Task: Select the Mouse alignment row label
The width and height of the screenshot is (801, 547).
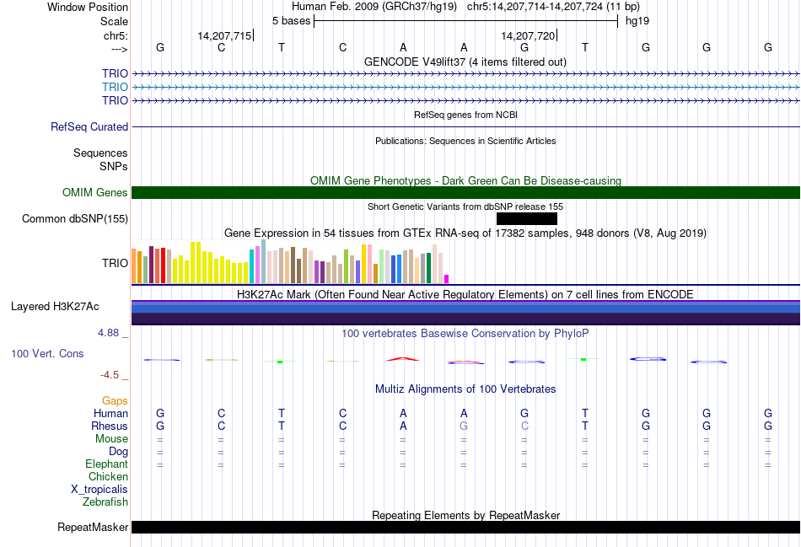Action: [x=111, y=439]
